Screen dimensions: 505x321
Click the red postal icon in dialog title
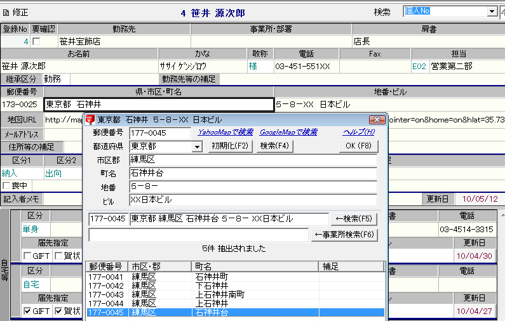[90, 120]
